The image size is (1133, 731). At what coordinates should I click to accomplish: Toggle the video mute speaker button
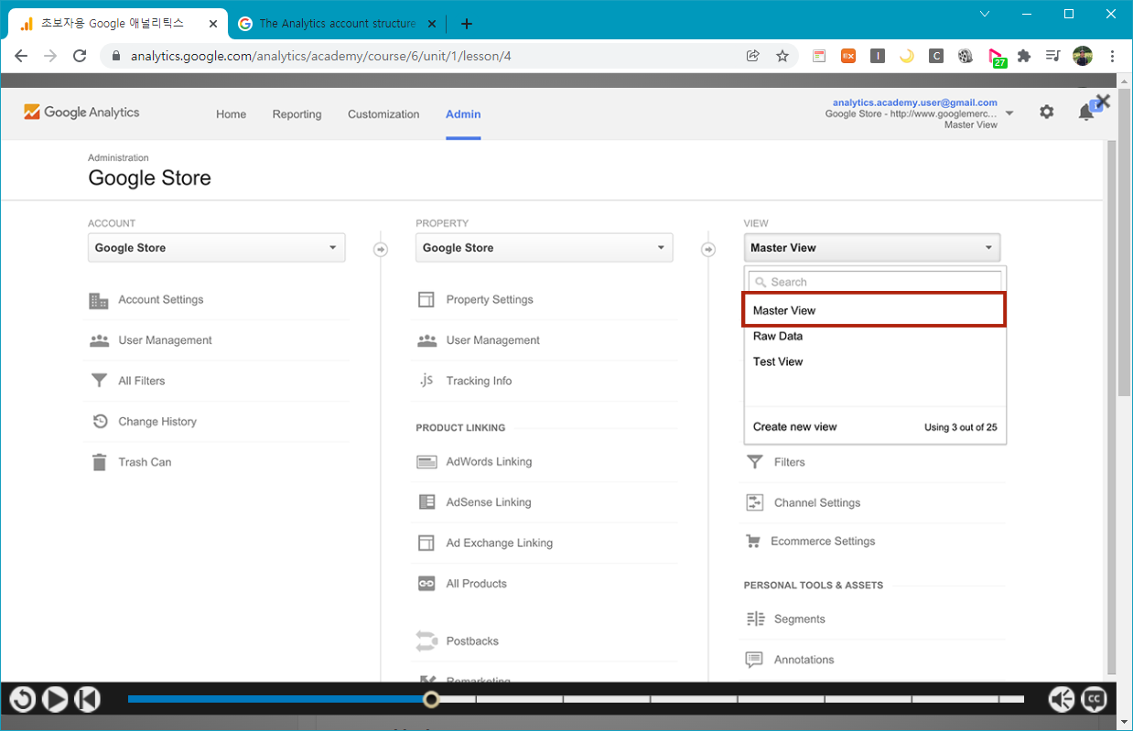tap(1062, 700)
